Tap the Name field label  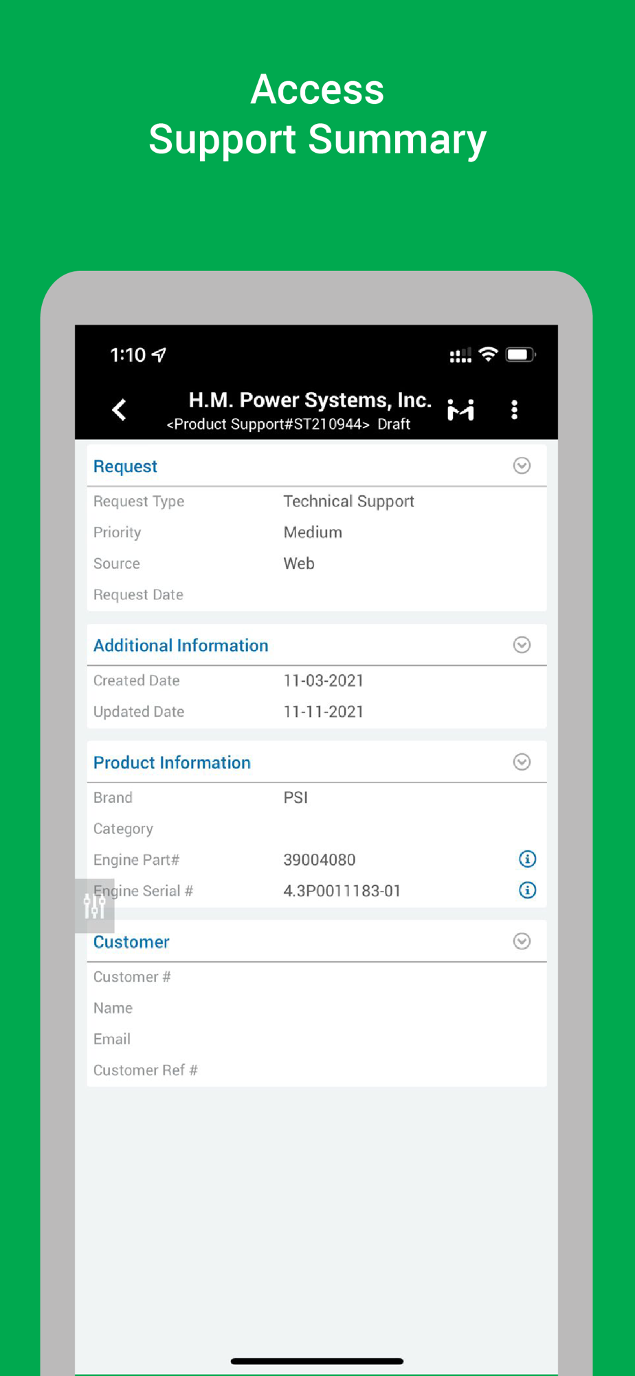tap(113, 1008)
